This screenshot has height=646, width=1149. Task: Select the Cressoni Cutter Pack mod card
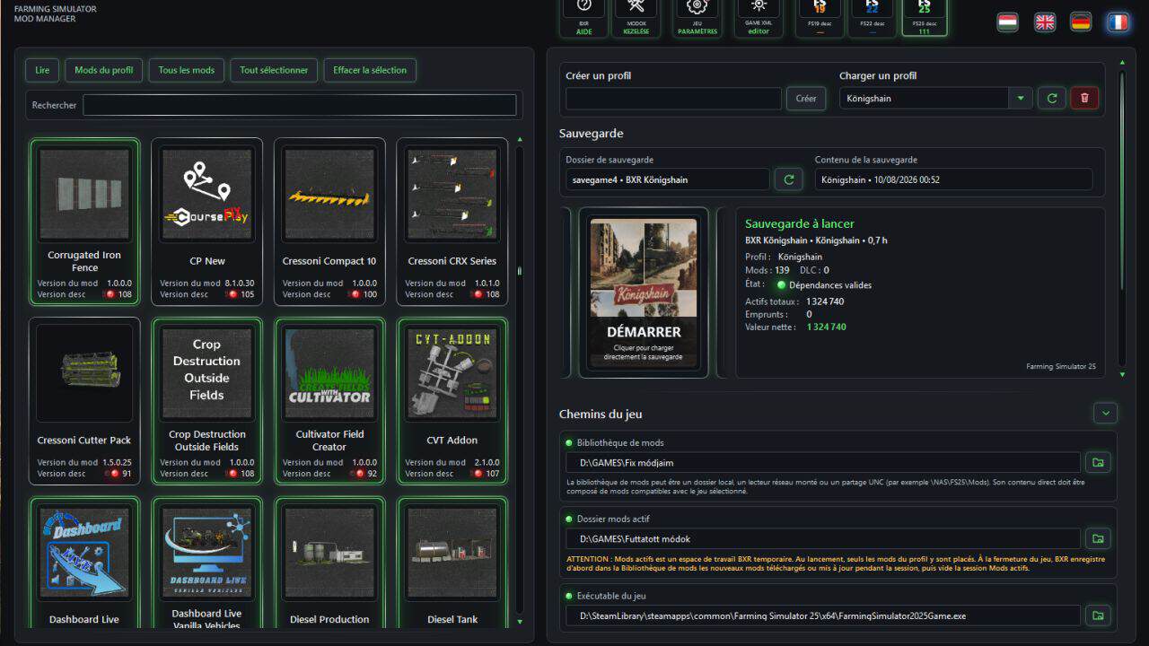click(x=84, y=401)
